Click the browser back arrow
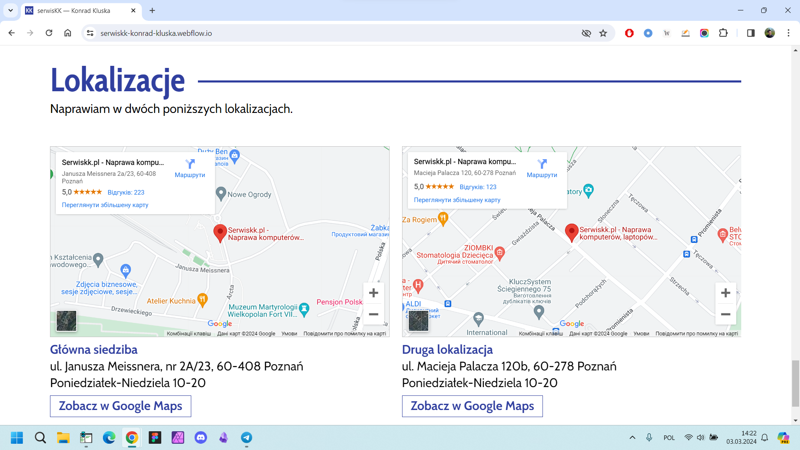 pyautogui.click(x=12, y=33)
